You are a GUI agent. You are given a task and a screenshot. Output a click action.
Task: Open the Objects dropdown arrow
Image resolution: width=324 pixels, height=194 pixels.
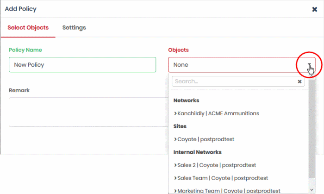309,64
